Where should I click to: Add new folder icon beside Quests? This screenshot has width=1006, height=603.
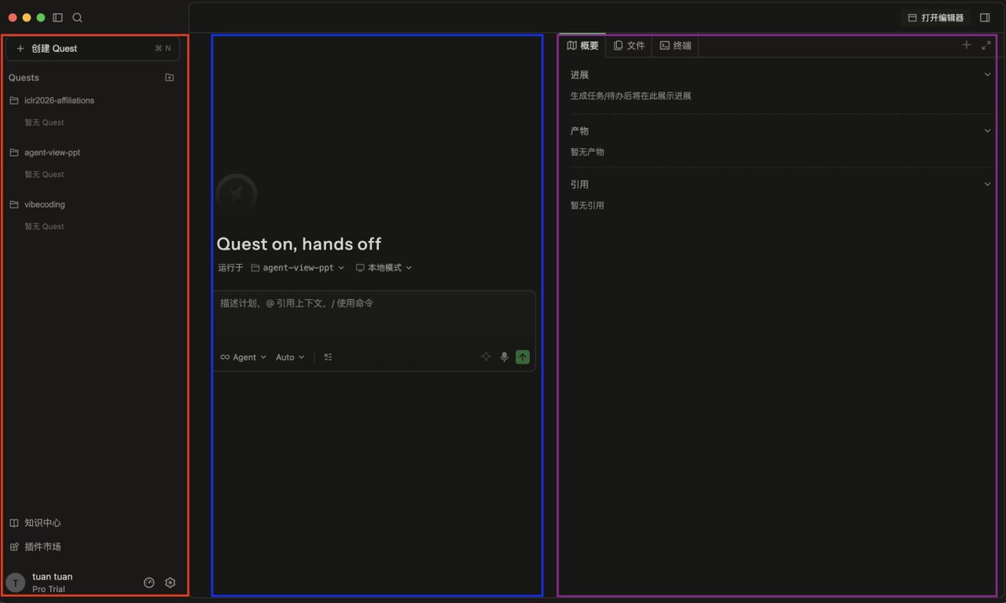pyautogui.click(x=169, y=77)
